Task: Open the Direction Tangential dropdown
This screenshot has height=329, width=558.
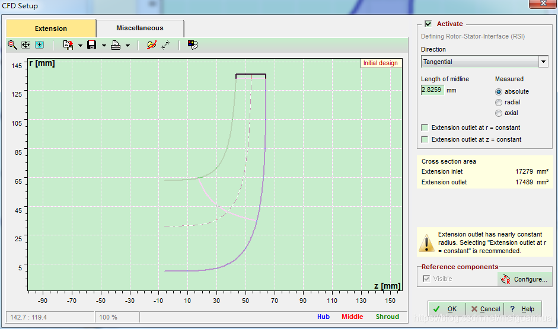Action: 484,62
